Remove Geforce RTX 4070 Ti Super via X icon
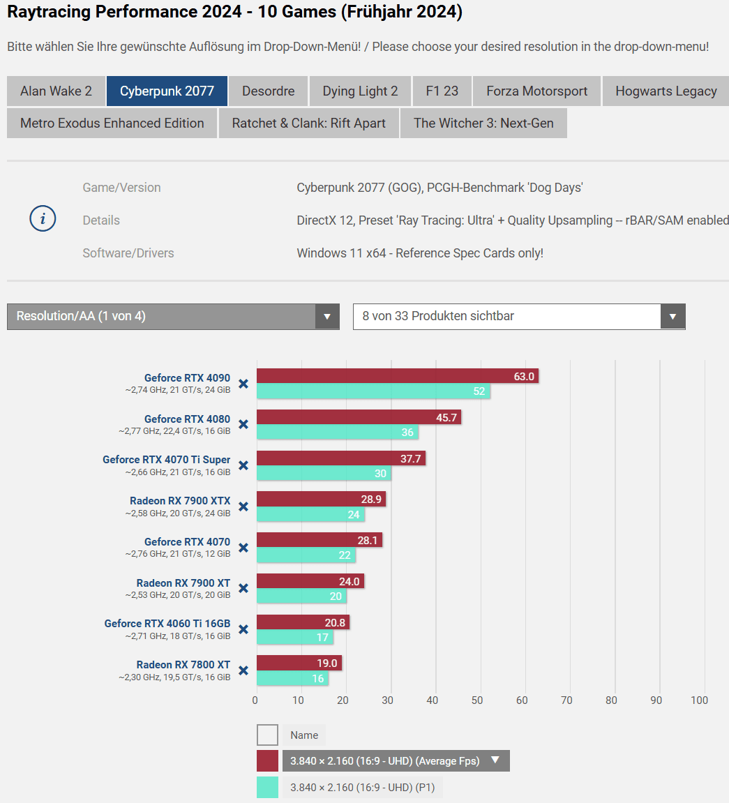Image resolution: width=729 pixels, height=803 pixels. [243, 465]
